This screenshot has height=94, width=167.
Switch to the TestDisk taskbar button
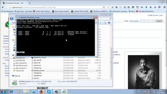(64, 92)
